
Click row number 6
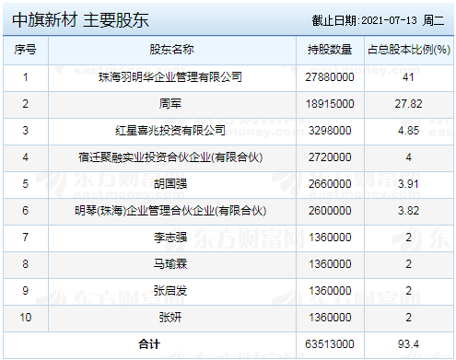click(26, 211)
